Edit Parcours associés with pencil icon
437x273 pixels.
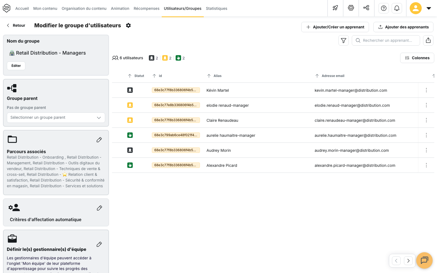99,140
